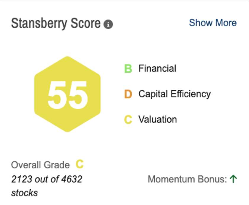Select the green B grade letter
Image resolution: width=249 pixels, height=205 pixels.
pos(128,69)
